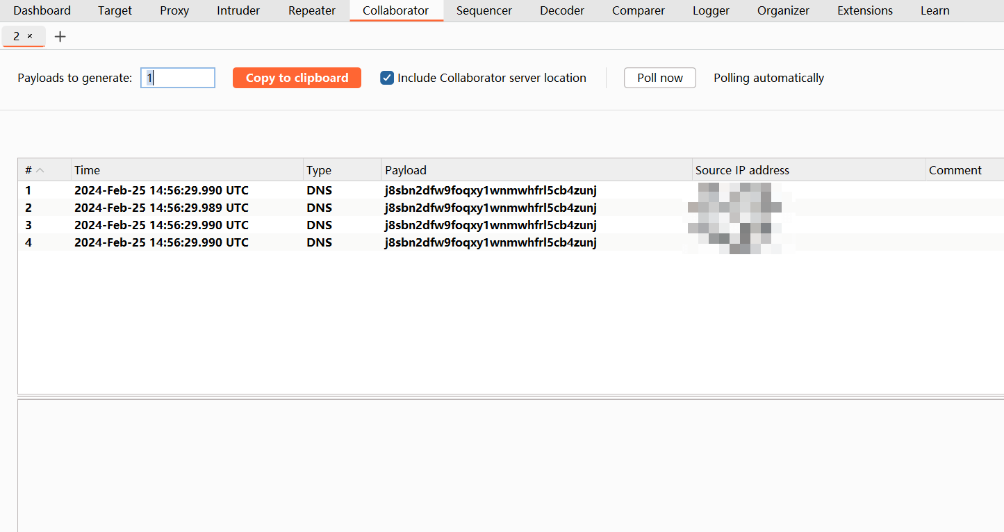Switch to the Extensions tab
The width and height of the screenshot is (1004, 532).
point(865,10)
